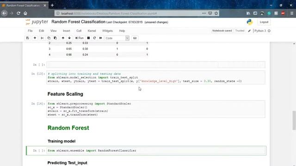Open the command palette keyboard icon

tap(135, 38)
